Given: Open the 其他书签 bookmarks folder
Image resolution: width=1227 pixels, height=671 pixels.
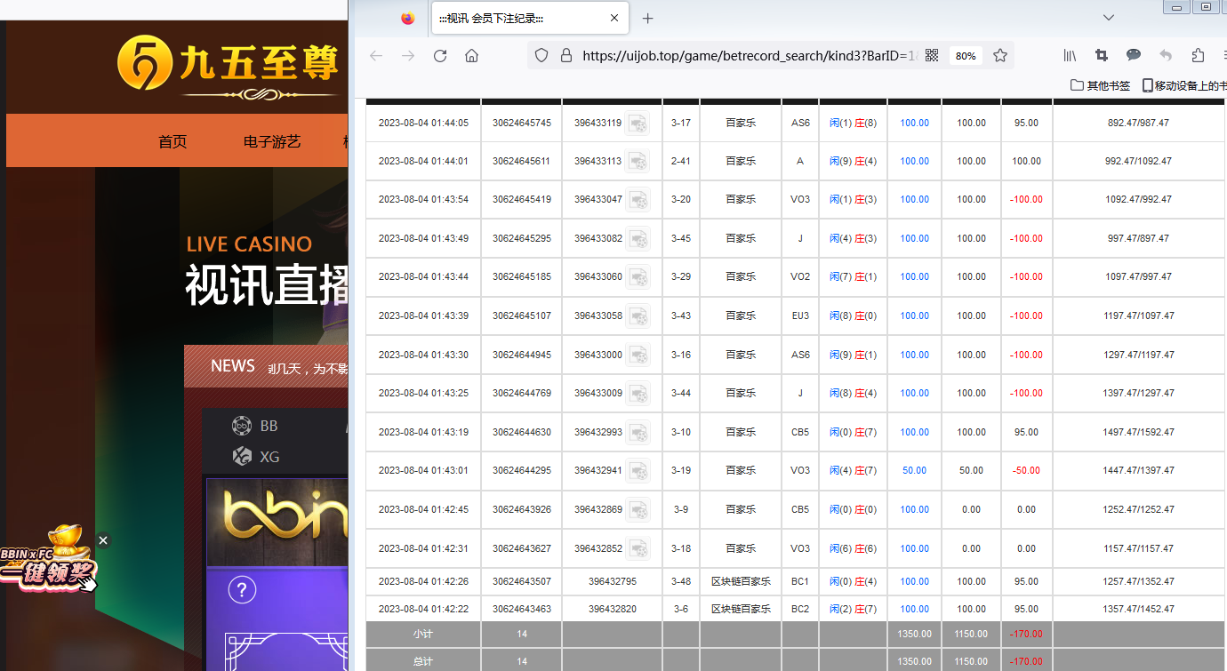Looking at the screenshot, I should (x=1100, y=85).
